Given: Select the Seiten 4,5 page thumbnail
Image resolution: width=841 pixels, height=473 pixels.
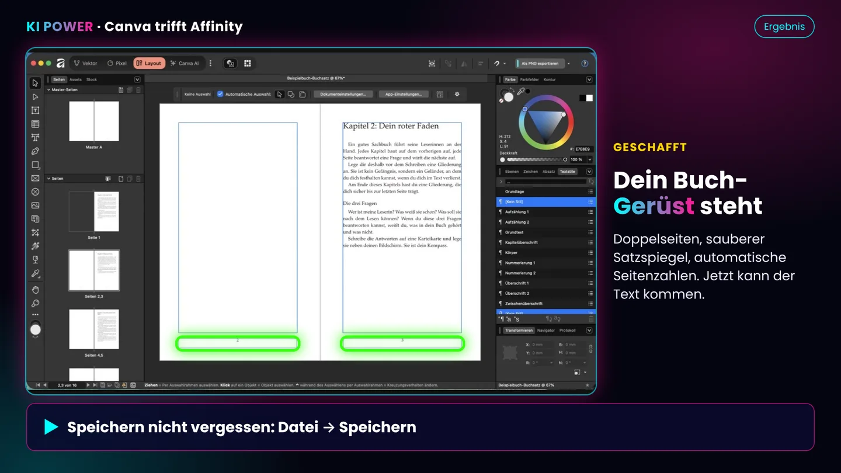Looking at the screenshot, I should click(94, 329).
